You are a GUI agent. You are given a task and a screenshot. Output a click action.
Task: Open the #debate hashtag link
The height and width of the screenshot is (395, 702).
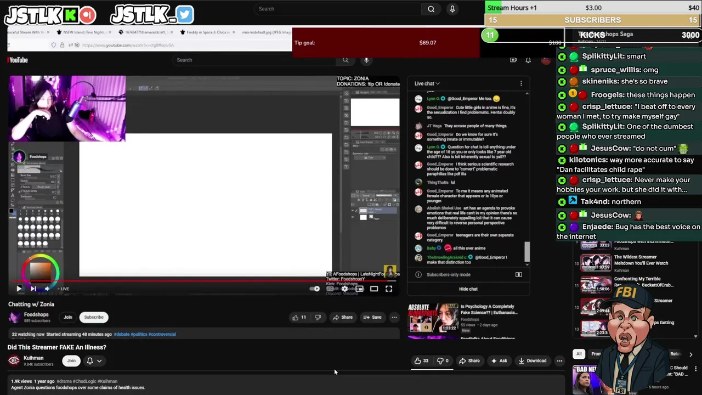122,334
